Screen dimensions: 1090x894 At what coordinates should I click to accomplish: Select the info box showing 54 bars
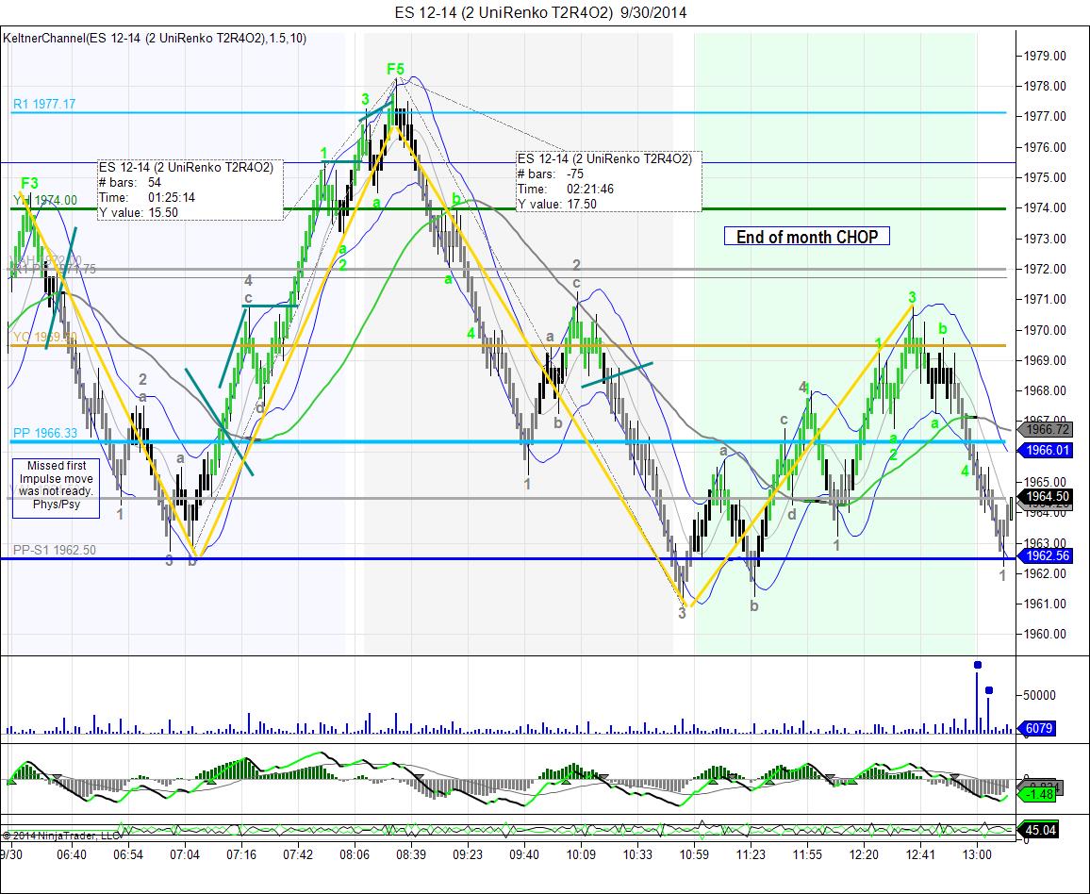(x=190, y=190)
